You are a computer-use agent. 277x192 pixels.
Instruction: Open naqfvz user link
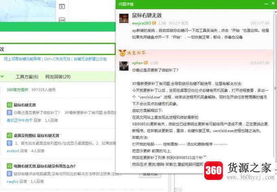[13, 181]
